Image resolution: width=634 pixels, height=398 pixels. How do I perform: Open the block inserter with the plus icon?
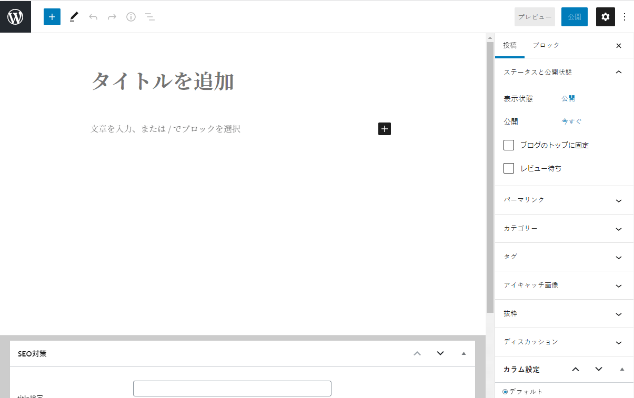pos(52,16)
